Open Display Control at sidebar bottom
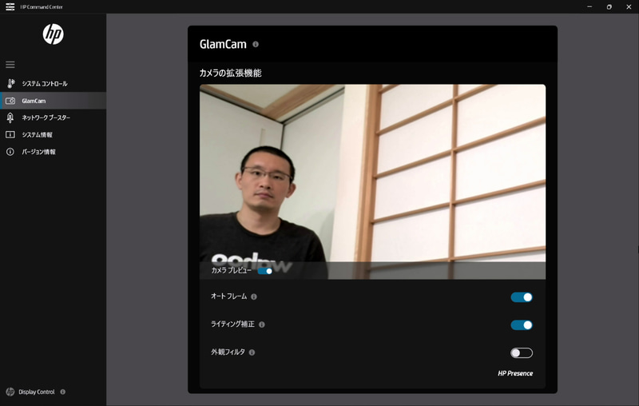 click(x=36, y=392)
